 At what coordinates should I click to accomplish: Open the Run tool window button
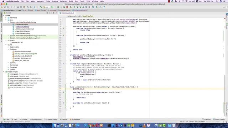click(x=7, y=119)
